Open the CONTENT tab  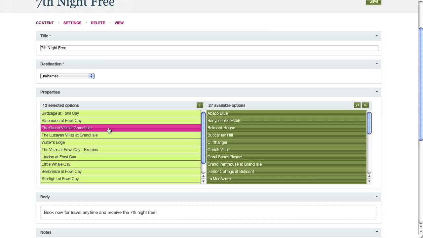[x=45, y=23]
